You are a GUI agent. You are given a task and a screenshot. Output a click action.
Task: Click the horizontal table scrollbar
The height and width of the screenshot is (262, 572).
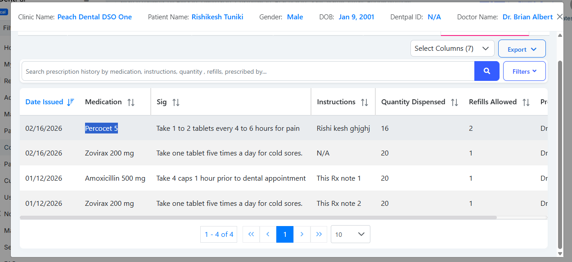[258, 218]
